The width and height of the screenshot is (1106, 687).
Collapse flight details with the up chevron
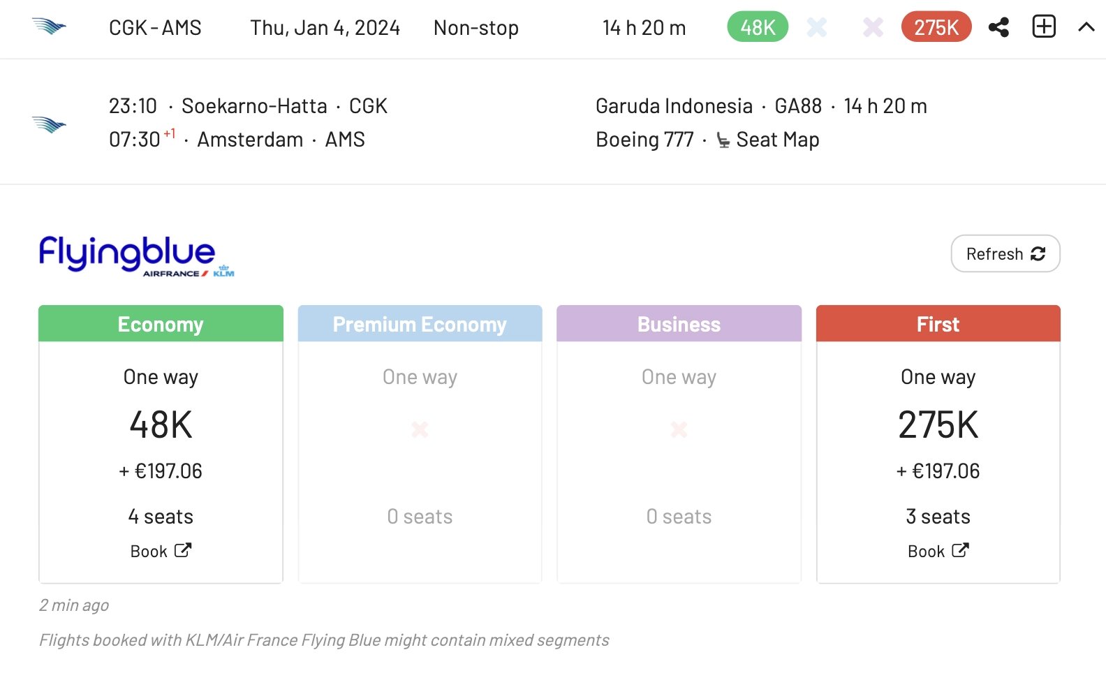pyautogui.click(x=1086, y=27)
